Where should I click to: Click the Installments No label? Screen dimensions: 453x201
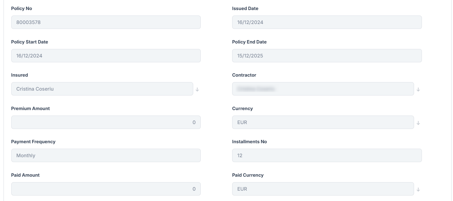point(249,142)
